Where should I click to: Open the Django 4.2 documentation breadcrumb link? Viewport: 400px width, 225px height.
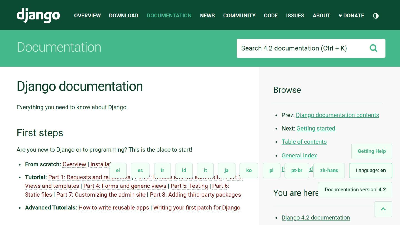[316, 217]
